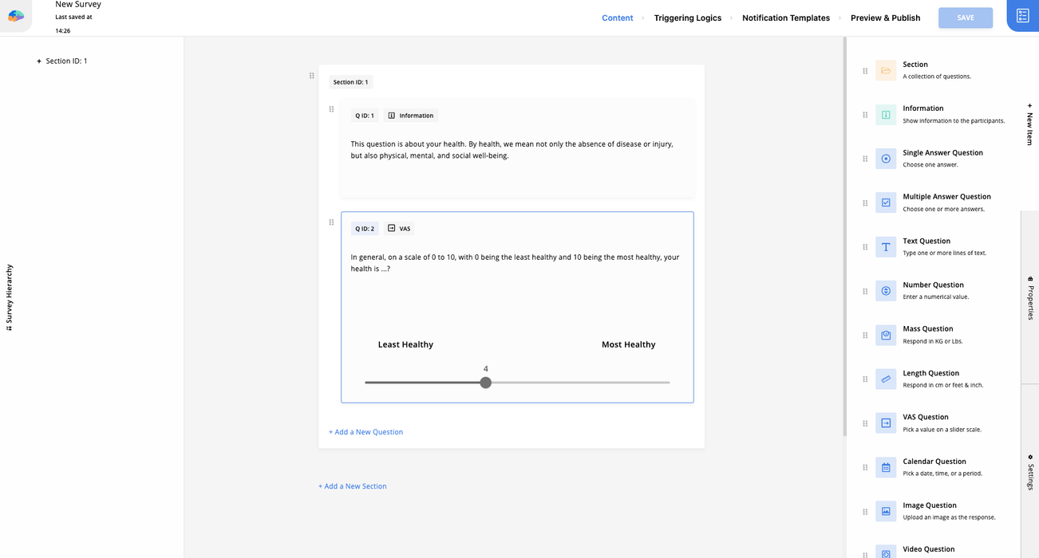Switch to the Triggering Logics tab

pyautogui.click(x=687, y=18)
